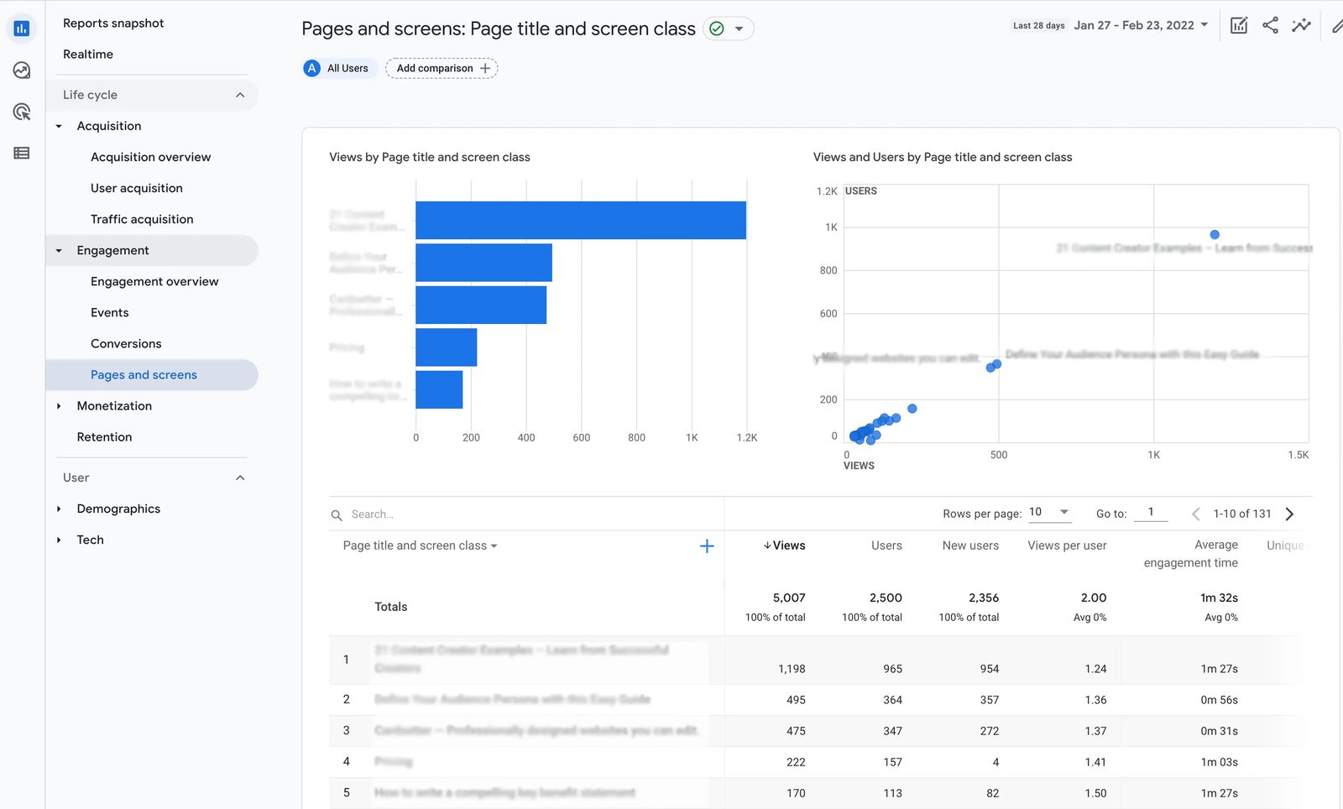Select the Explore icon in the left navigation
The width and height of the screenshot is (1343, 809).
(x=22, y=70)
